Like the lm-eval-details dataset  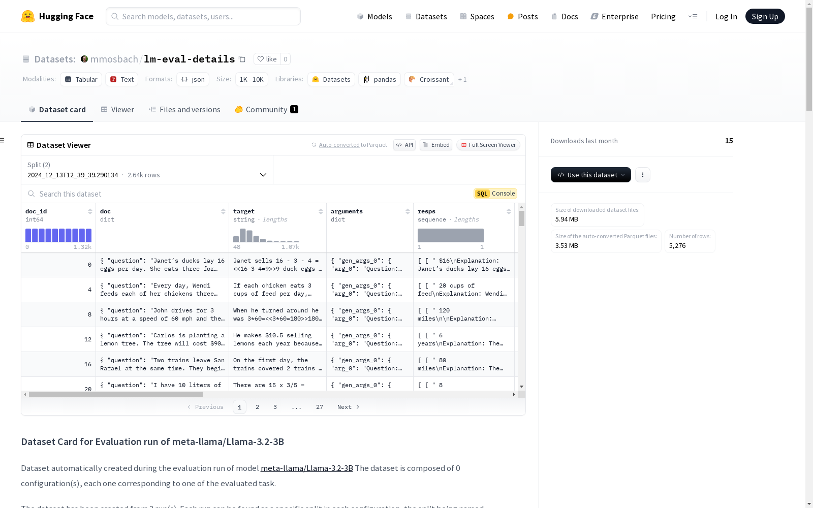267,59
